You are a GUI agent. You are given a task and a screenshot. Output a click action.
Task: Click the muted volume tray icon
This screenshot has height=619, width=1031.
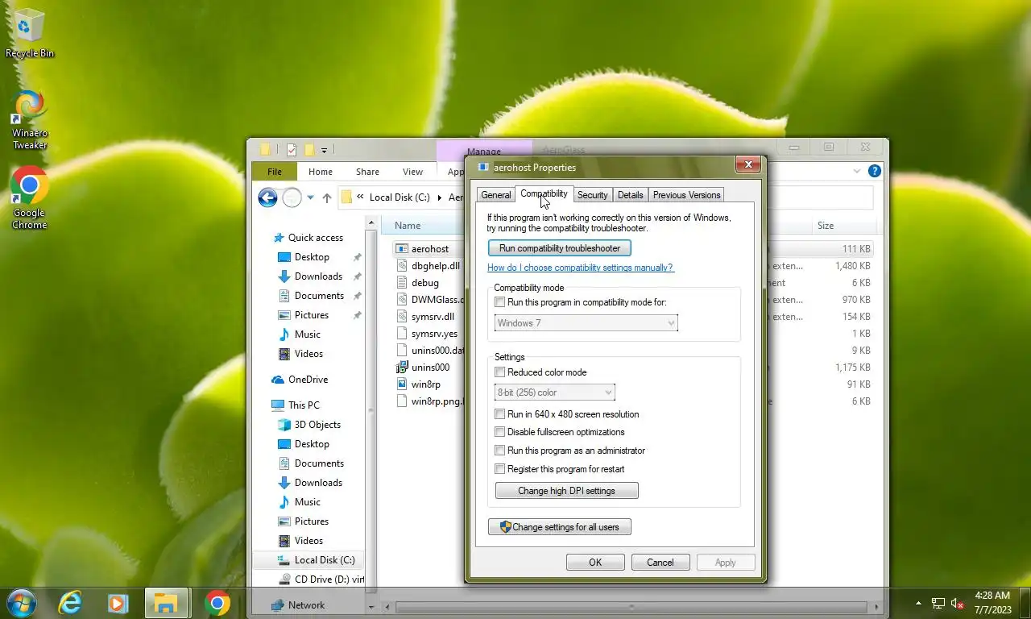pos(958,603)
